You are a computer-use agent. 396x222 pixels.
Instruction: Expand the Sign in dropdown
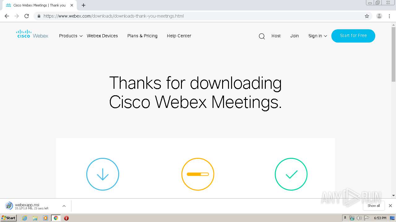click(318, 36)
